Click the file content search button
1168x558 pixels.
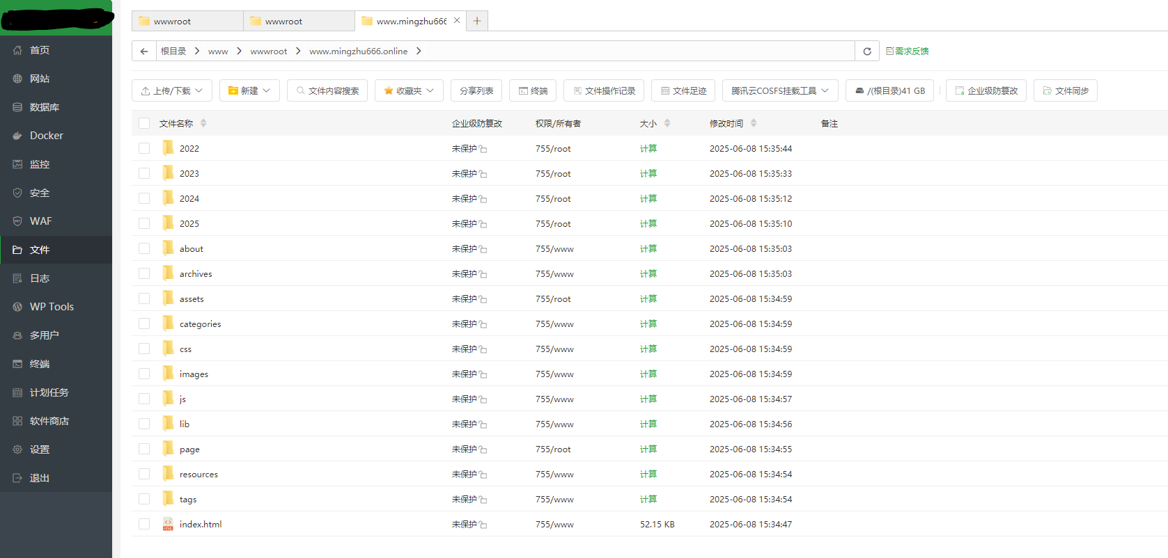(327, 90)
